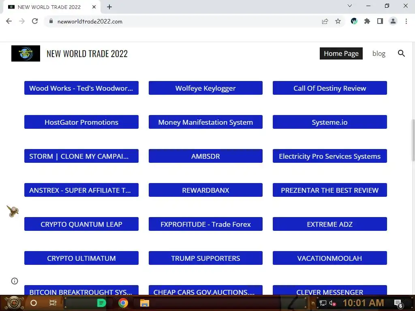Viewport: 415px width, 311px height.
Task: Click the NEW WORLD TRADE 2022 site title
Action: 87,54
